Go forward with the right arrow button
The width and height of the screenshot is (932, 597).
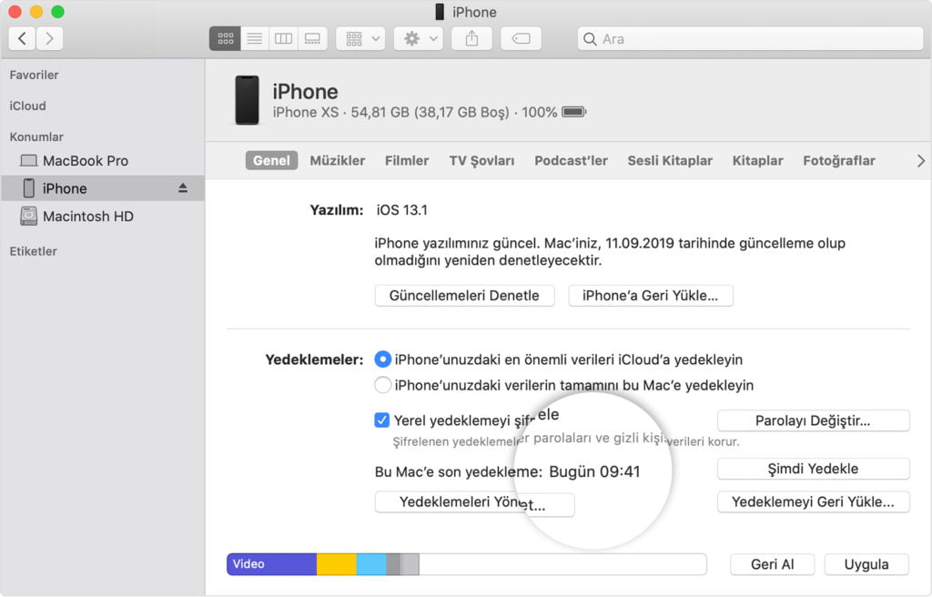click(49, 38)
